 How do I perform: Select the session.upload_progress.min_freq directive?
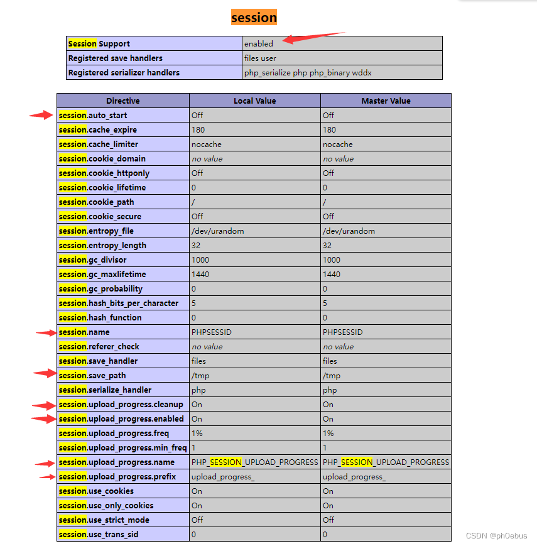point(123,447)
